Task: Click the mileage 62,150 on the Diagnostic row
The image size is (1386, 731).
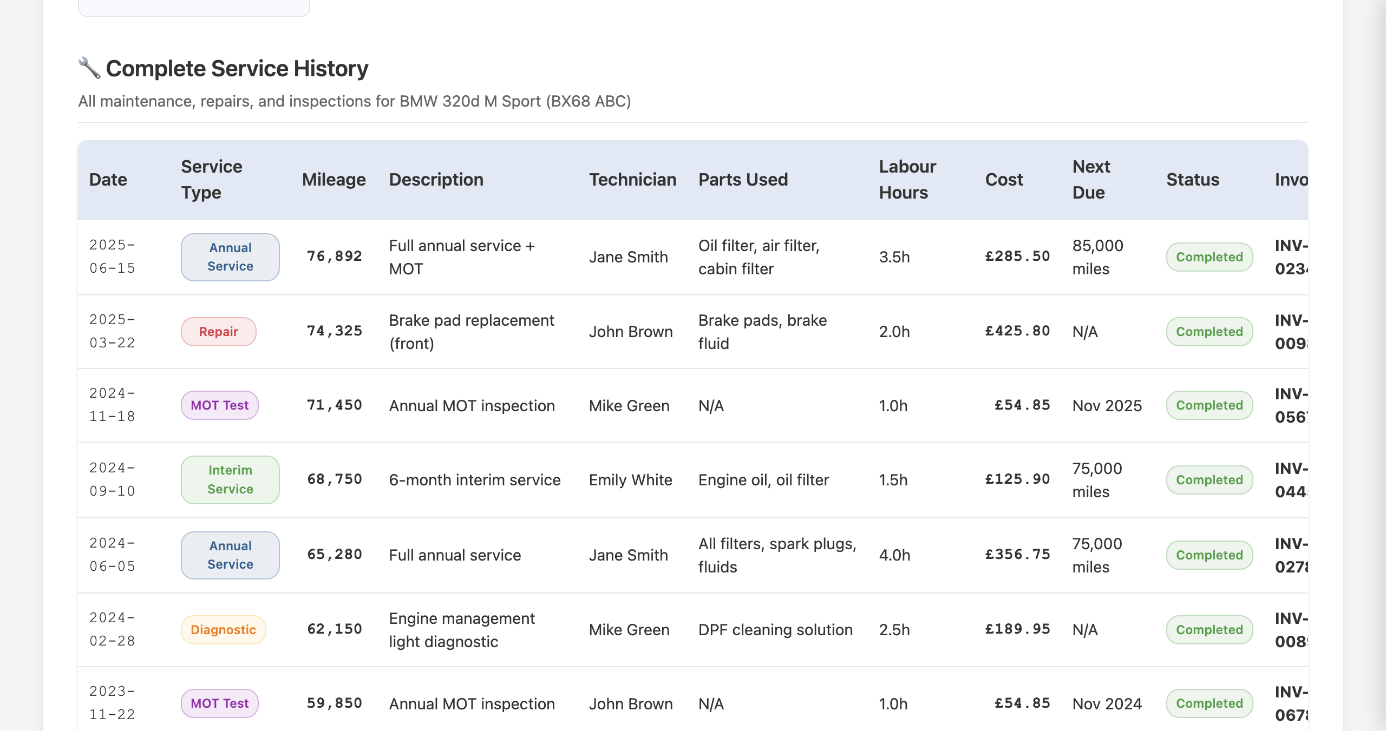Action: tap(335, 629)
